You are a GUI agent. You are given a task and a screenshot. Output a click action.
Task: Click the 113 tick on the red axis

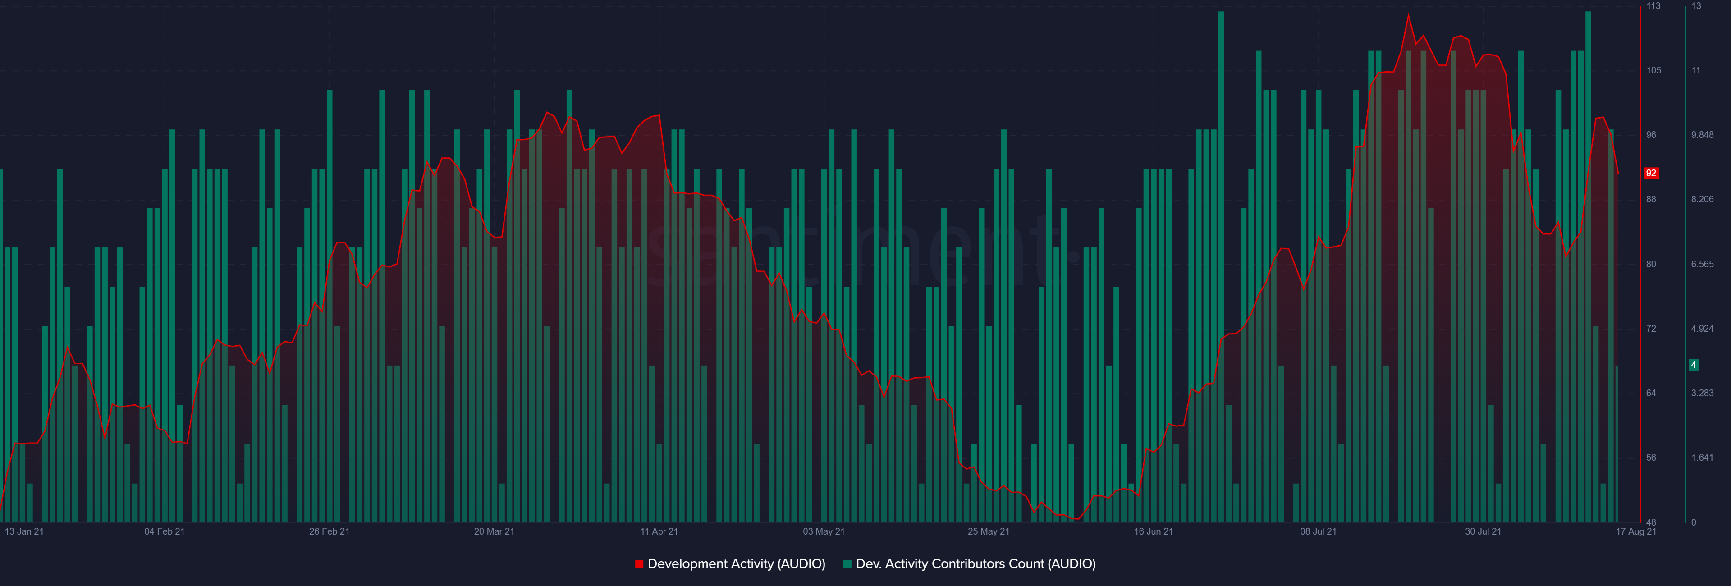1653,6
